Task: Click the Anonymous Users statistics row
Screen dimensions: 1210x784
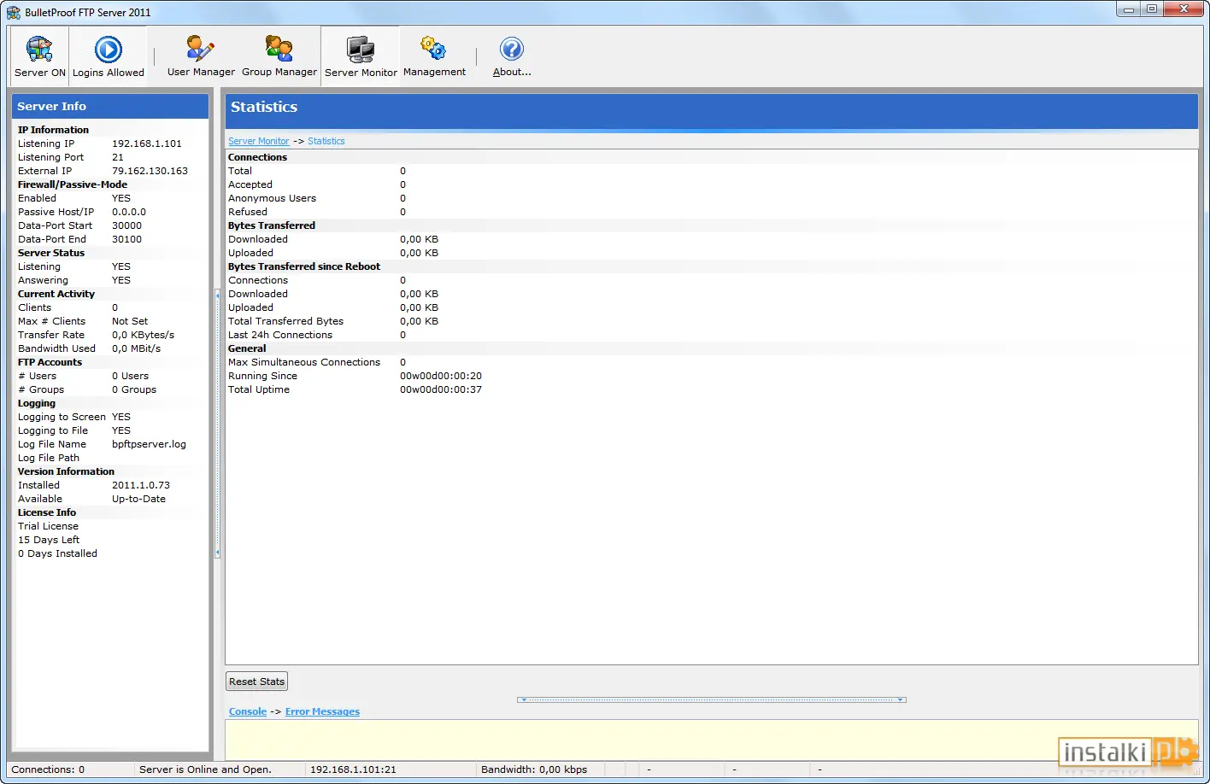Action: [711, 198]
